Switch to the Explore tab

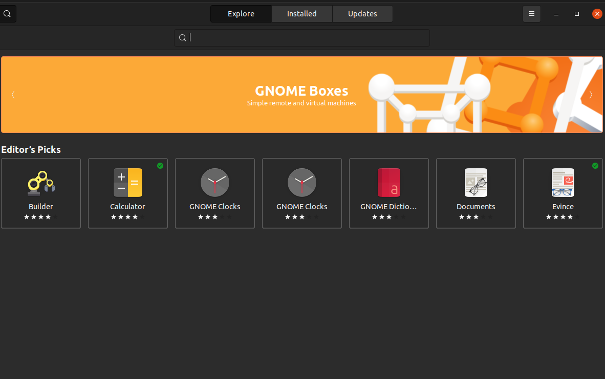coord(241,14)
